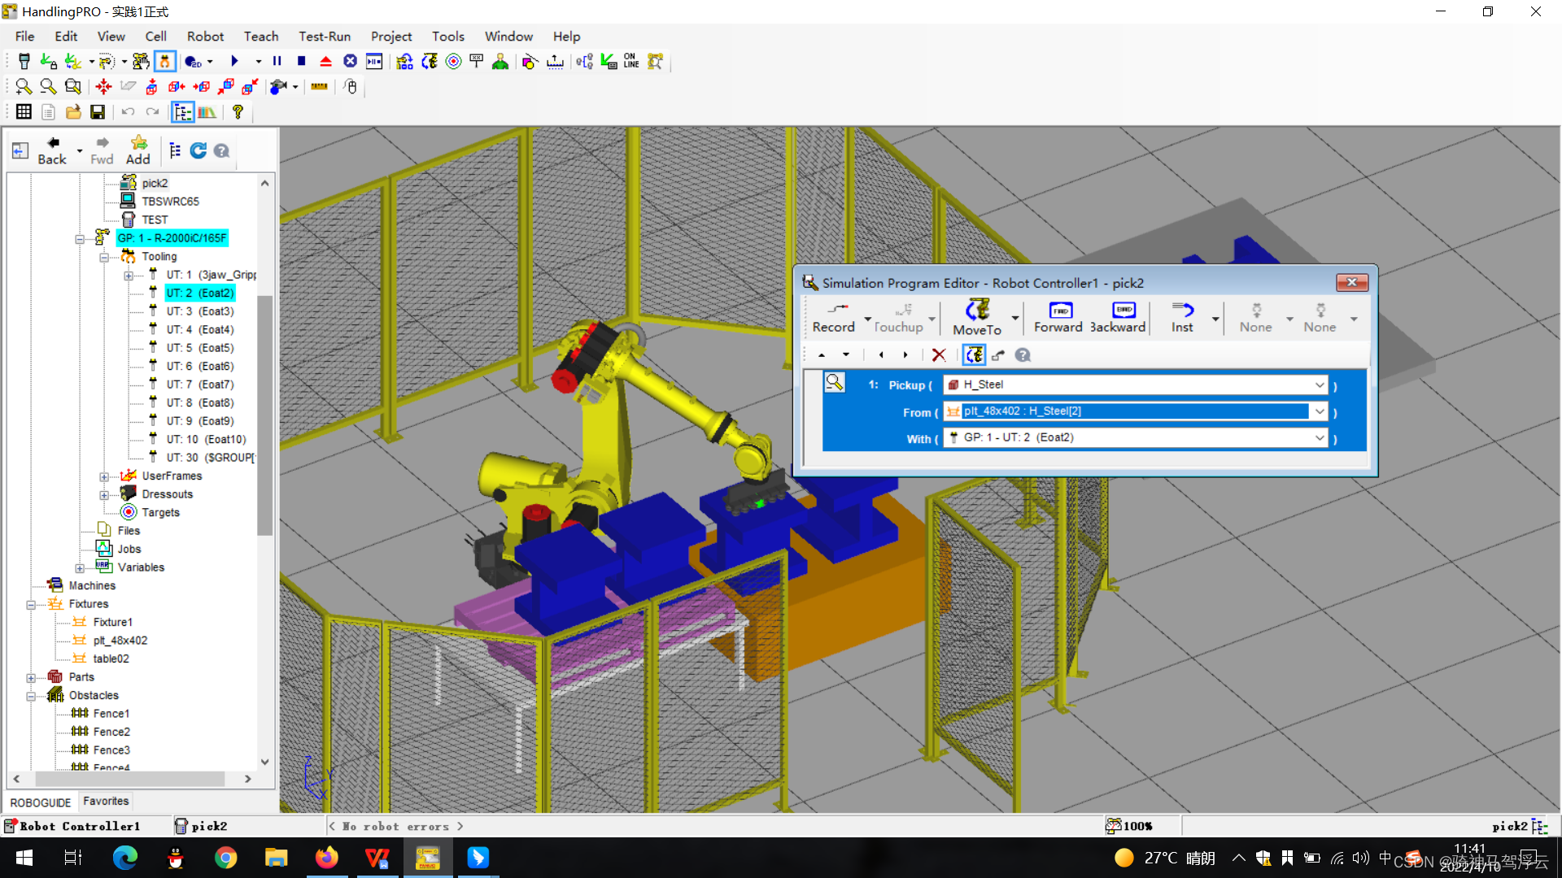Save the workcell with floppy disk icon

[98, 112]
